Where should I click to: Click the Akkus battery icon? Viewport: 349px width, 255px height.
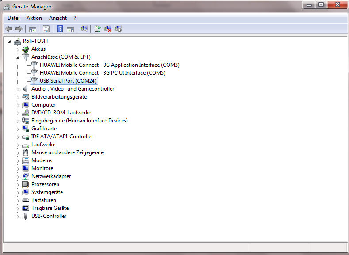point(26,49)
